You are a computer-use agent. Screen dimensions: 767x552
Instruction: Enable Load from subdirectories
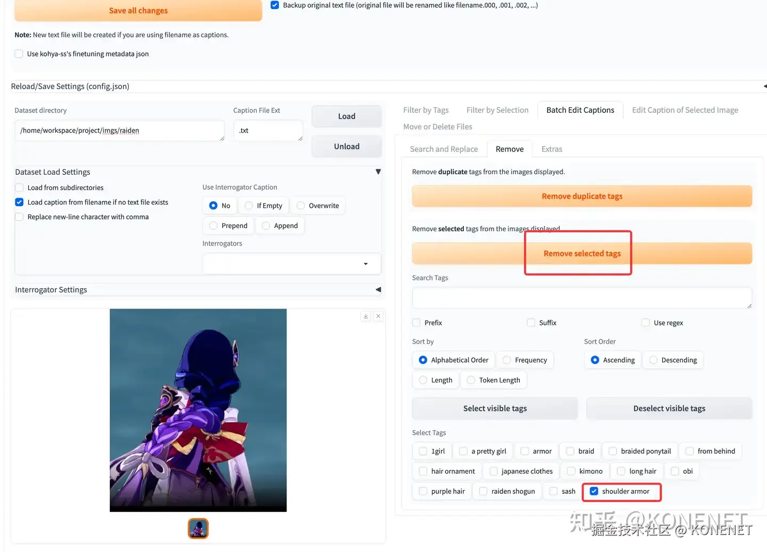19,188
